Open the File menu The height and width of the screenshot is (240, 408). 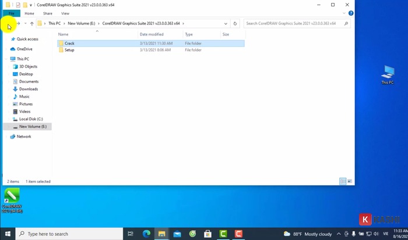click(x=11, y=13)
